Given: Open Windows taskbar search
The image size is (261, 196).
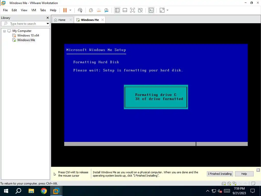Looking at the screenshot, I should (18, 191).
